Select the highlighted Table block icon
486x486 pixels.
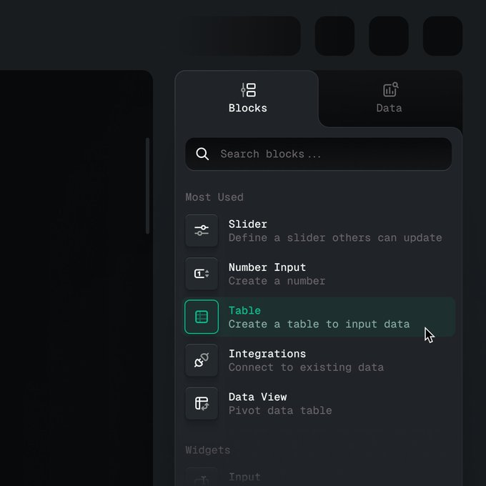tap(202, 317)
